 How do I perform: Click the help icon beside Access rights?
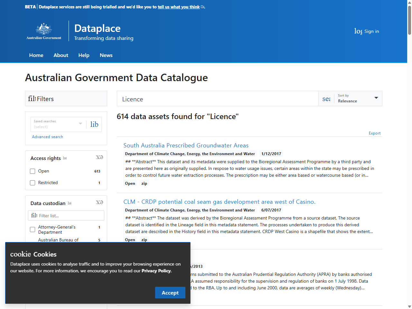click(x=65, y=158)
